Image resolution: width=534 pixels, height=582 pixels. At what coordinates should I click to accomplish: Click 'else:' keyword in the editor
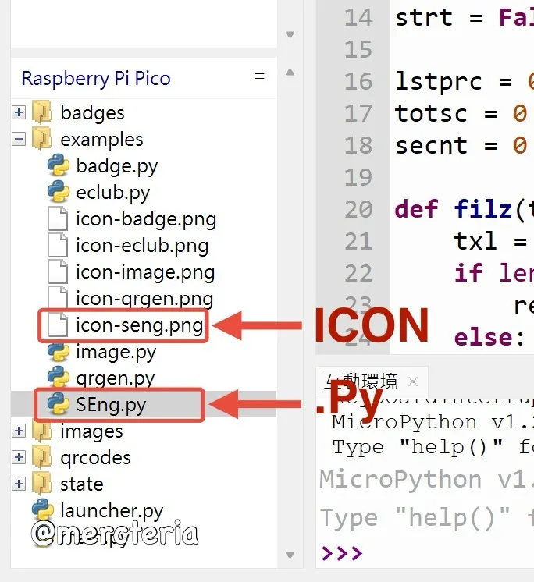(489, 338)
